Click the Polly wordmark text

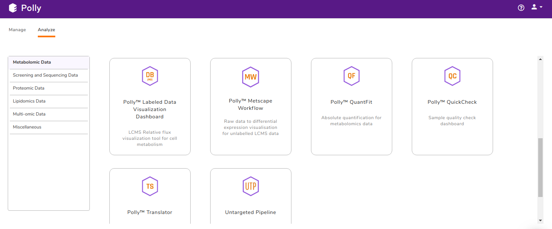(31, 8)
